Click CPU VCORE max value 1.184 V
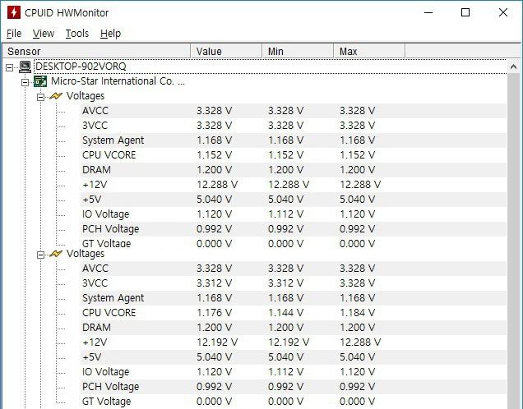The width and height of the screenshot is (523, 409). point(357,313)
